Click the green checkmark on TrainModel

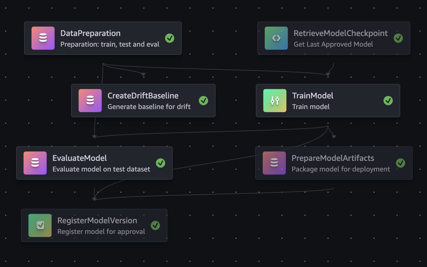388,100
